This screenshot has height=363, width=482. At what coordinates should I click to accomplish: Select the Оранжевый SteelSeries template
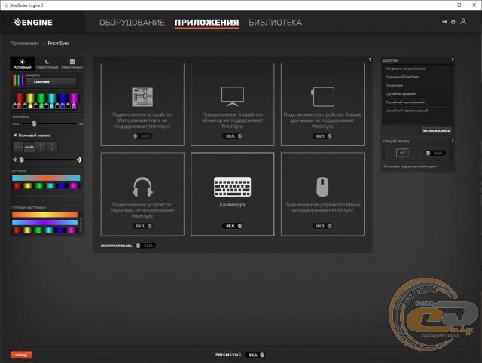[x=417, y=77]
